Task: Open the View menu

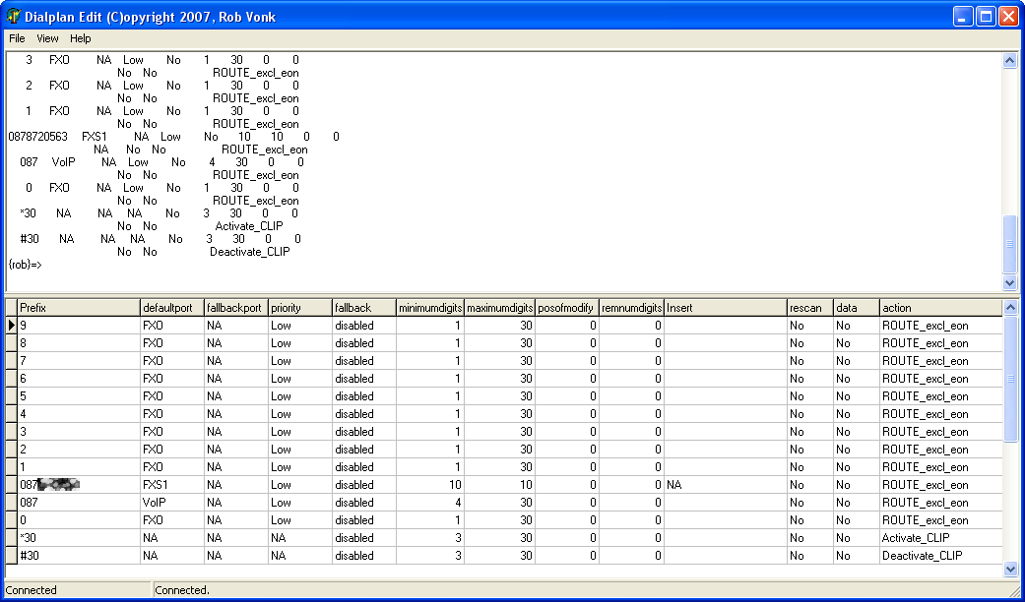Action: [47, 38]
